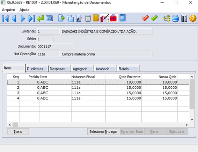Viewport: 198px width, 152px height.
Task: Open help with the orange question mark
Action: (x=193, y=19)
